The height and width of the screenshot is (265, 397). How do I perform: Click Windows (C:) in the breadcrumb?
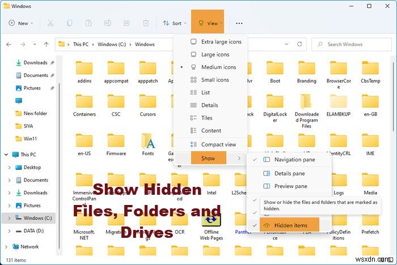click(x=112, y=44)
